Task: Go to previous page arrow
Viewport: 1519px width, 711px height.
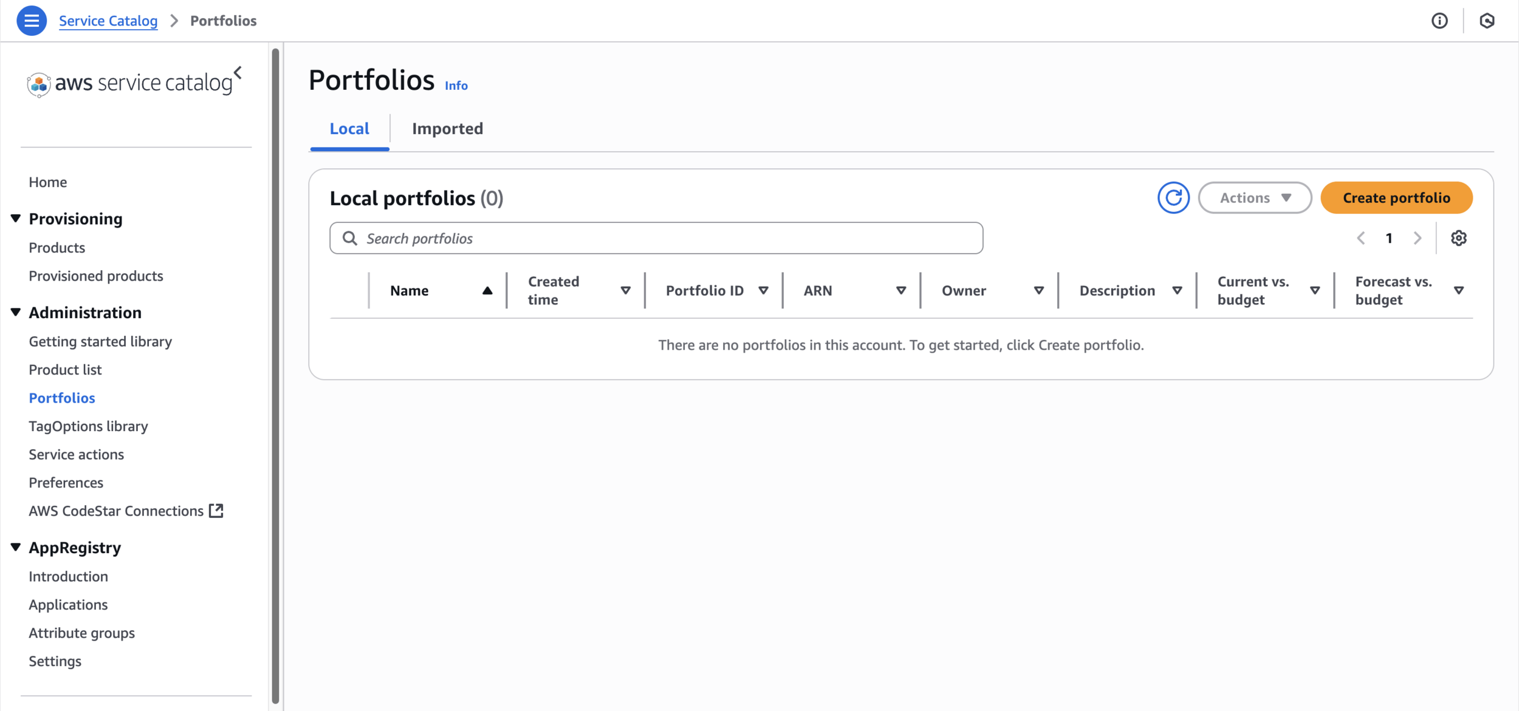Action: coord(1361,238)
